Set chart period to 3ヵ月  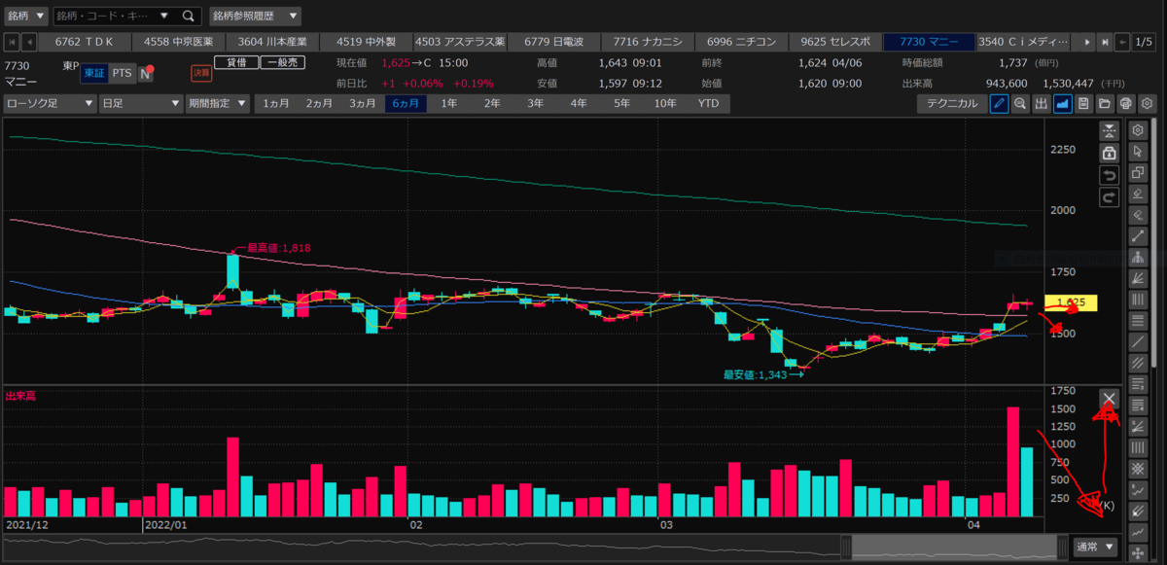coord(363,103)
